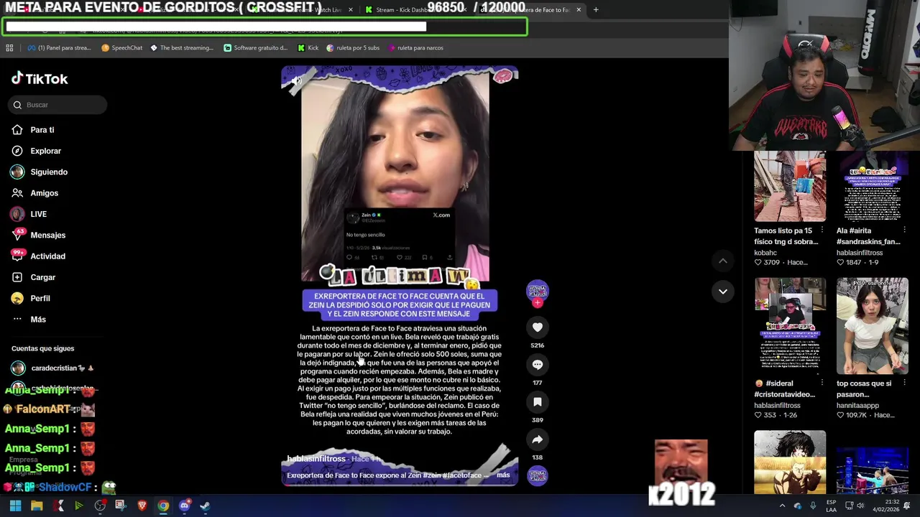Save the video with bookmark icon
The height and width of the screenshot is (517, 920).
(537, 402)
